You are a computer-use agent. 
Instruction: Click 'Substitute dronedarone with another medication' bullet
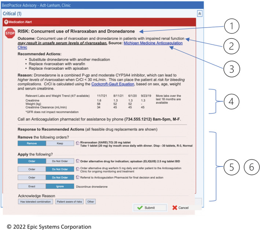click(69, 60)
